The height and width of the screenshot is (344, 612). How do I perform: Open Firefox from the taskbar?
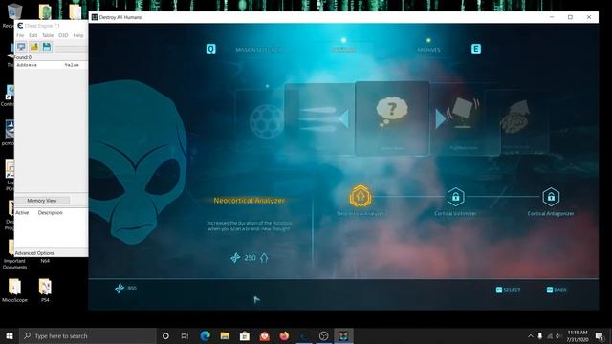pyautogui.click(x=284, y=335)
